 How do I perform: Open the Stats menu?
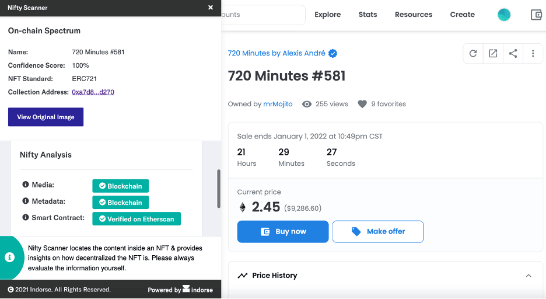[367, 15]
